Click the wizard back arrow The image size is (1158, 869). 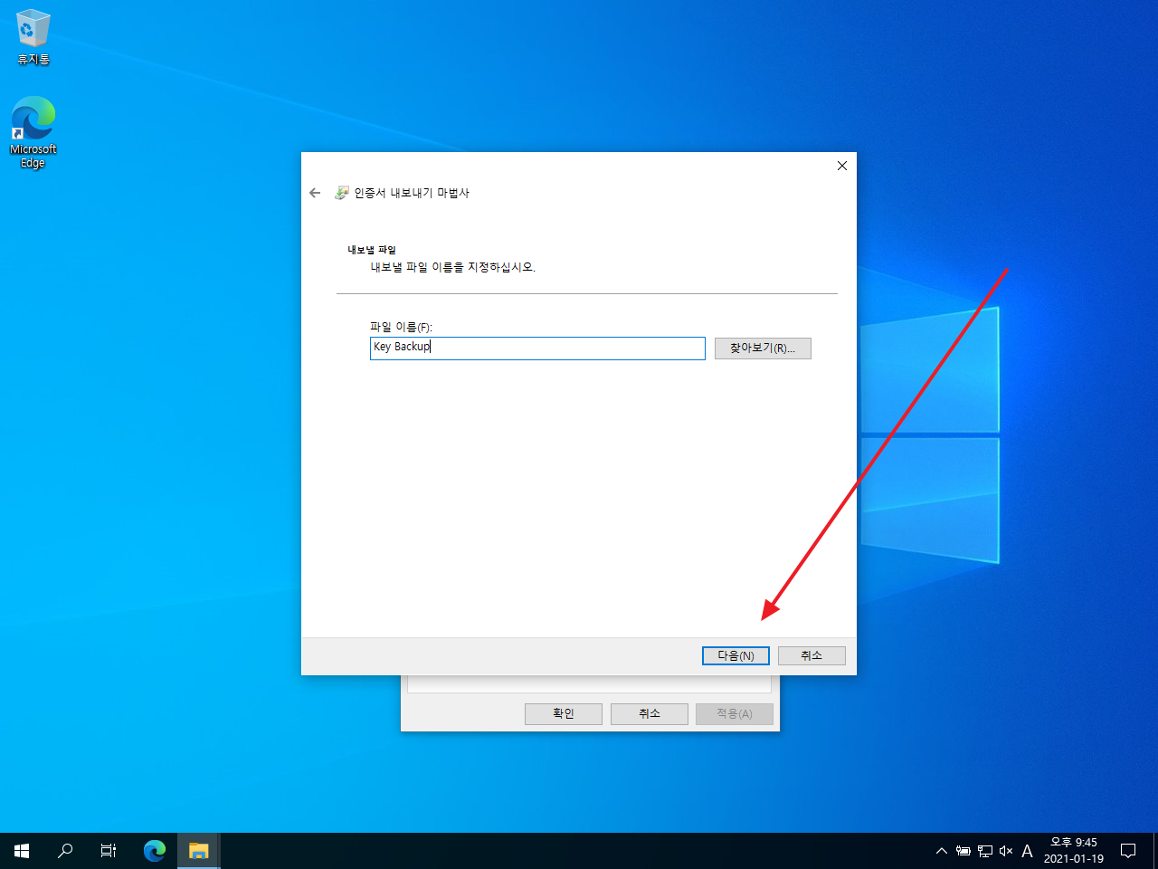315,193
